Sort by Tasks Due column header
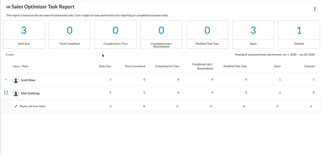Image resolution: width=322 pixels, height=155 pixels. coord(105,66)
